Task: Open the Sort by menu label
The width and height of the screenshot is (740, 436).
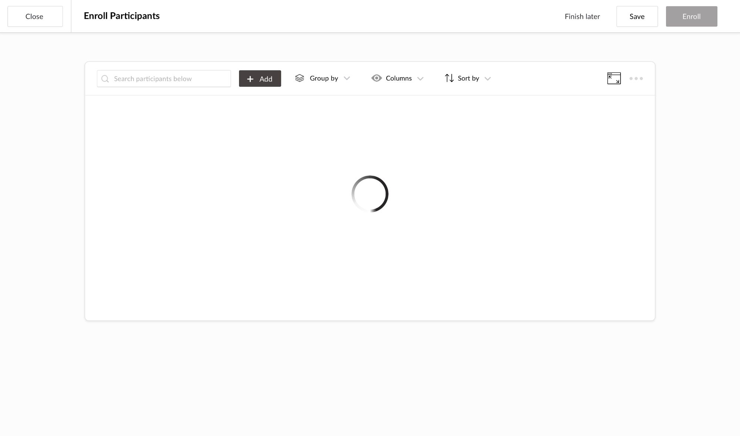Action: pos(468,78)
